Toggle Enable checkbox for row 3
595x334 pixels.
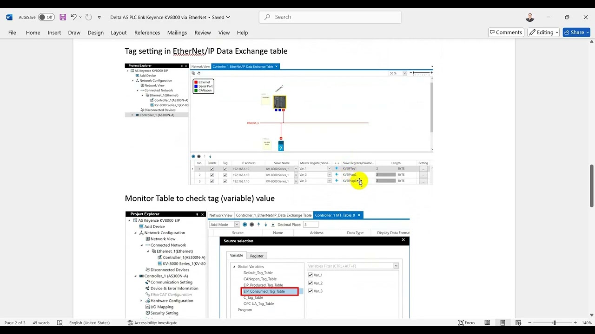212,181
